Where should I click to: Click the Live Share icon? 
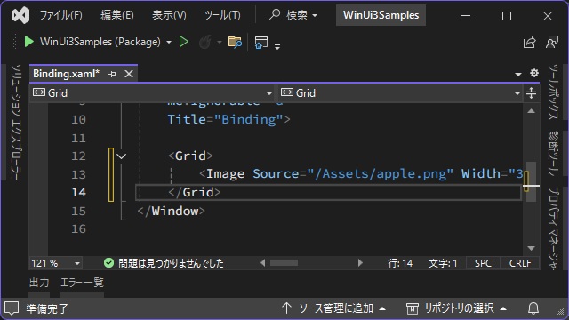point(530,42)
